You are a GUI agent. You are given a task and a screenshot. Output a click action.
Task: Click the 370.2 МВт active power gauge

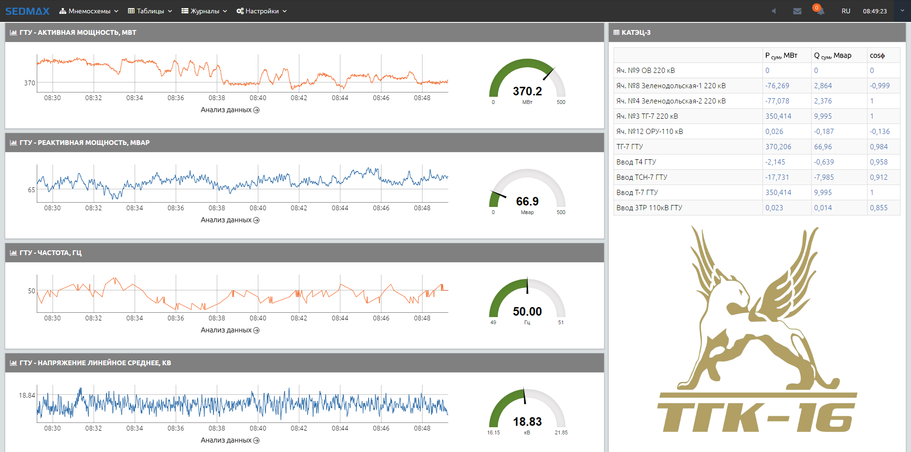click(527, 81)
